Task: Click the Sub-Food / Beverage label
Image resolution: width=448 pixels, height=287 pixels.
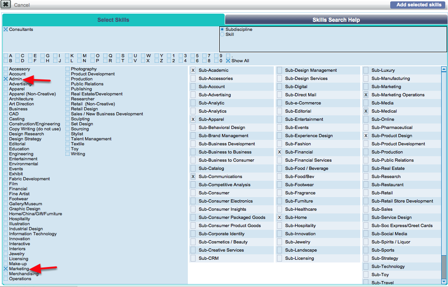Action: pyautogui.click(x=307, y=168)
